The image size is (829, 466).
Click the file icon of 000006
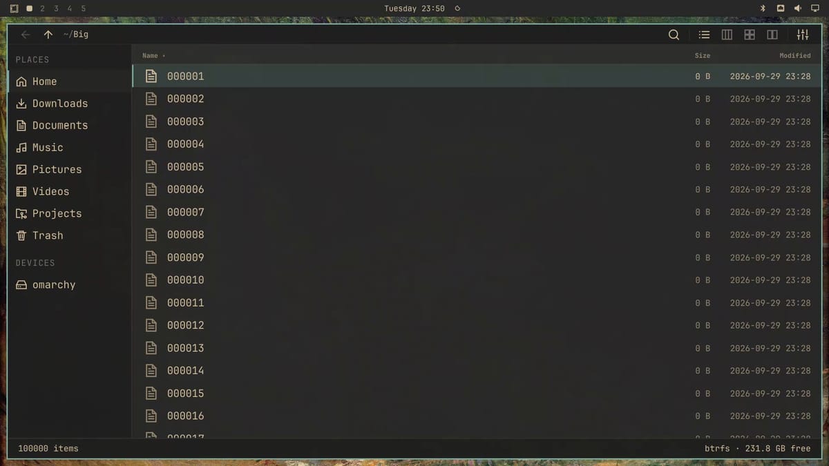(x=151, y=189)
